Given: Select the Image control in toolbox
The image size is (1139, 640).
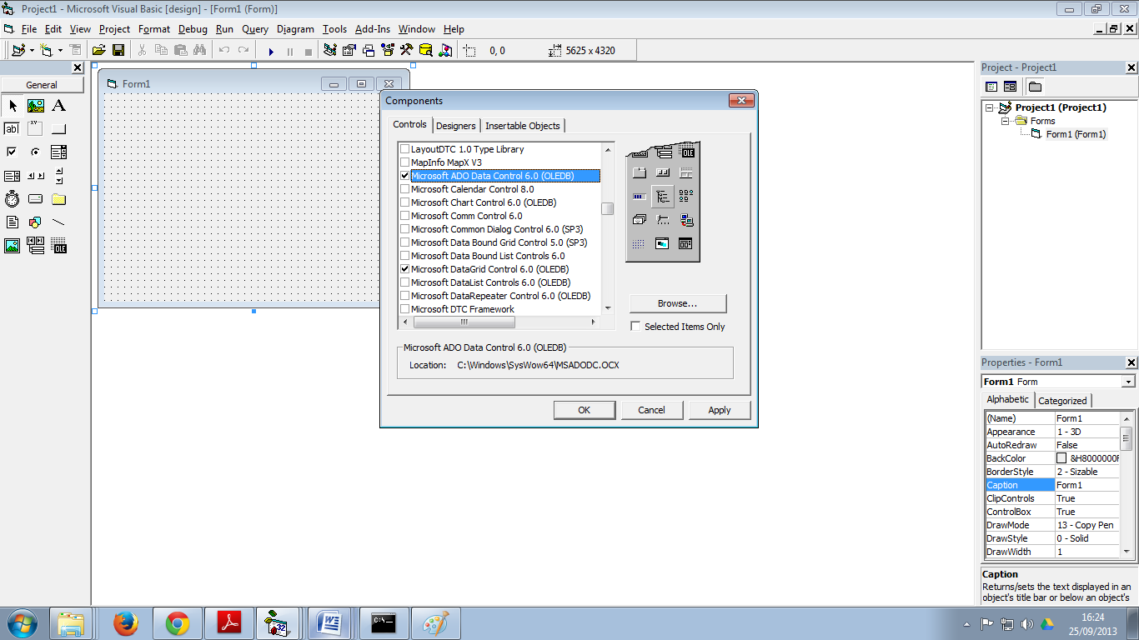Looking at the screenshot, I should click(x=13, y=246).
